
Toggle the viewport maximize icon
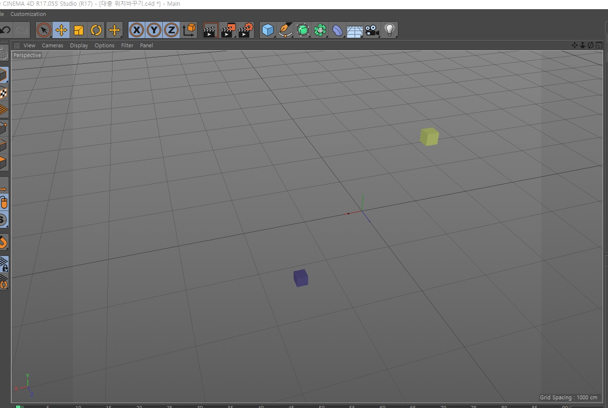(x=599, y=45)
